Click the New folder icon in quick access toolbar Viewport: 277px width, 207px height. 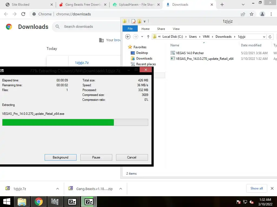(139, 21)
